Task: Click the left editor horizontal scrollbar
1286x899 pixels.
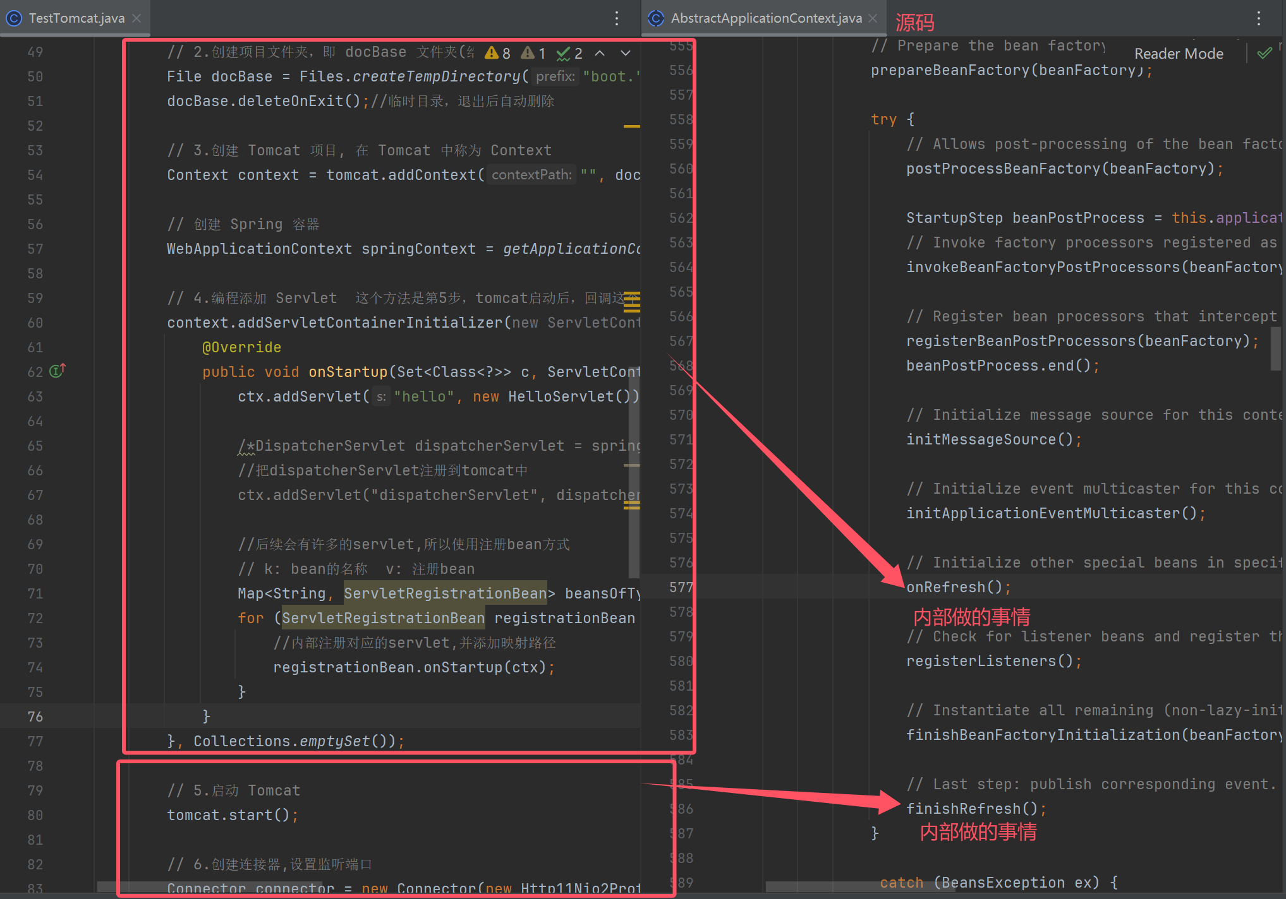Action: click(x=209, y=887)
